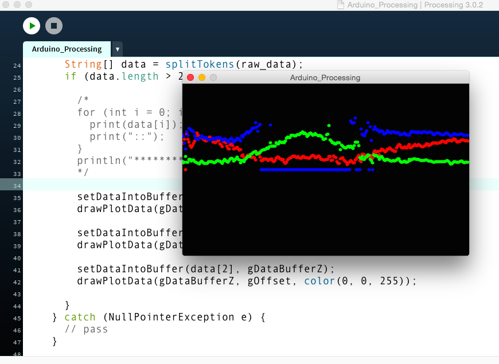
Task: Open the tab dropdown arrow menu
Action: tap(118, 49)
